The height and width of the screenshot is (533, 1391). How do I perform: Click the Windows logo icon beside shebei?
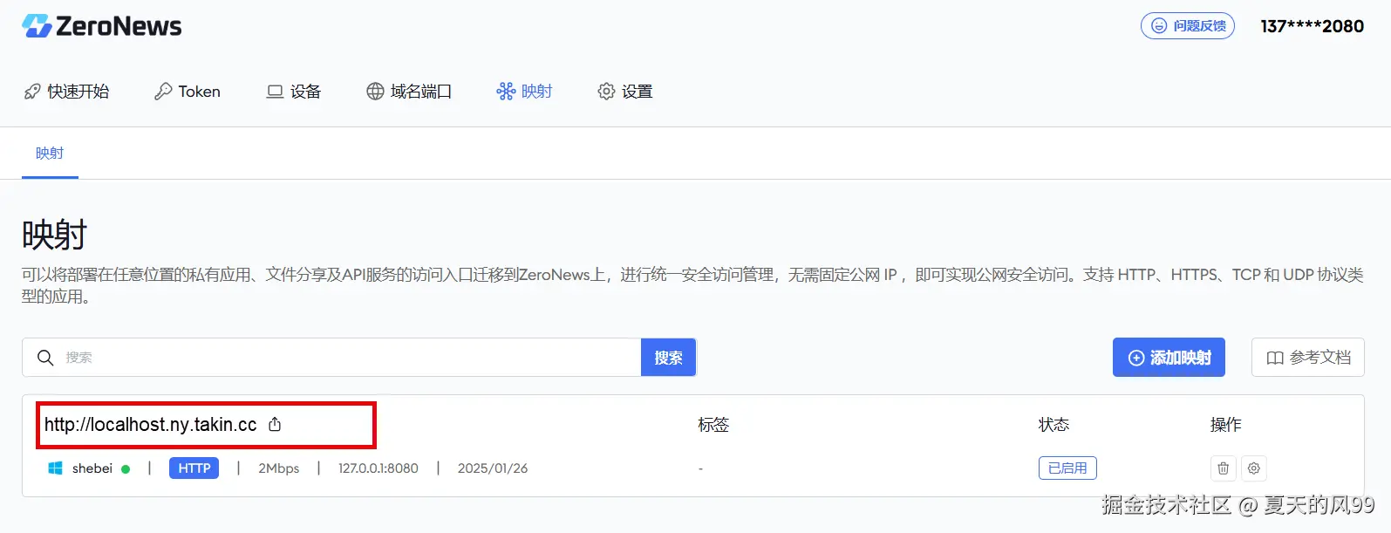[55, 468]
